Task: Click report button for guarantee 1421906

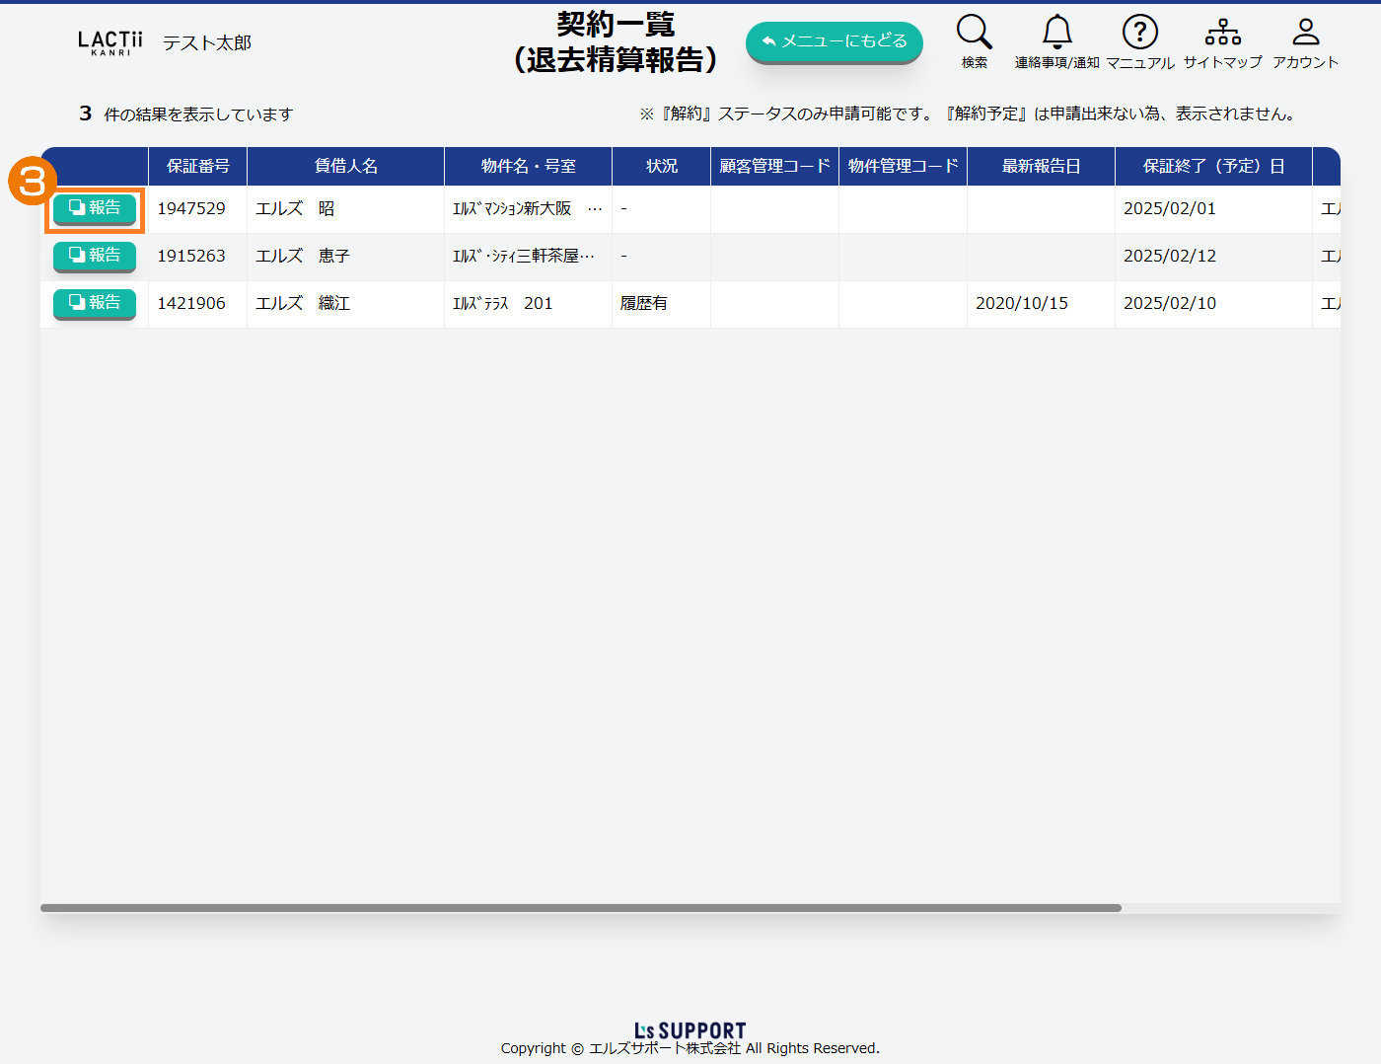Action: click(x=95, y=303)
